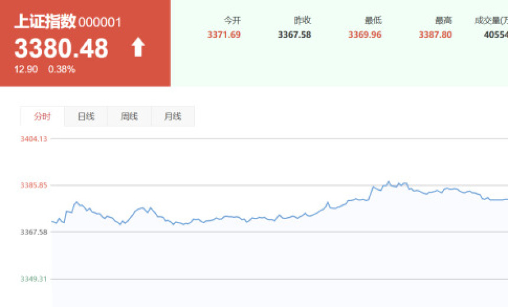
Task: Select the low value 3369.96
Action: click(x=365, y=35)
